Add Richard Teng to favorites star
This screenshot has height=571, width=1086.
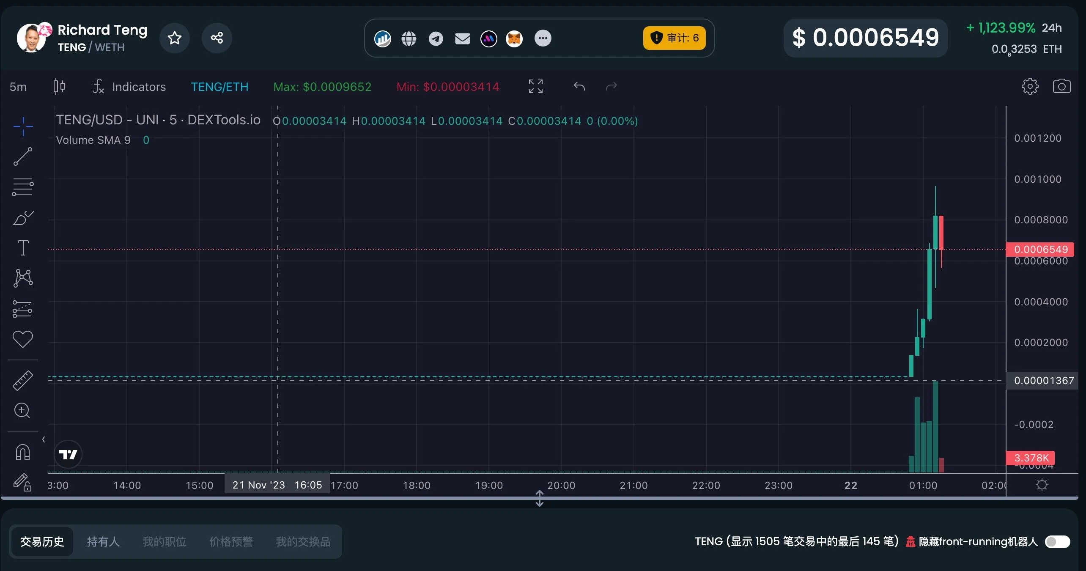[174, 38]
